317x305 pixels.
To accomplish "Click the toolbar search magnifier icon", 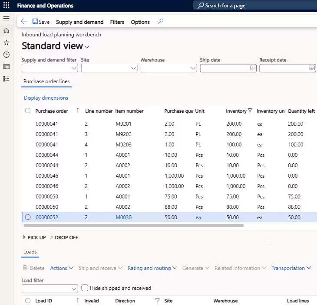I will [x=161, y=21].
